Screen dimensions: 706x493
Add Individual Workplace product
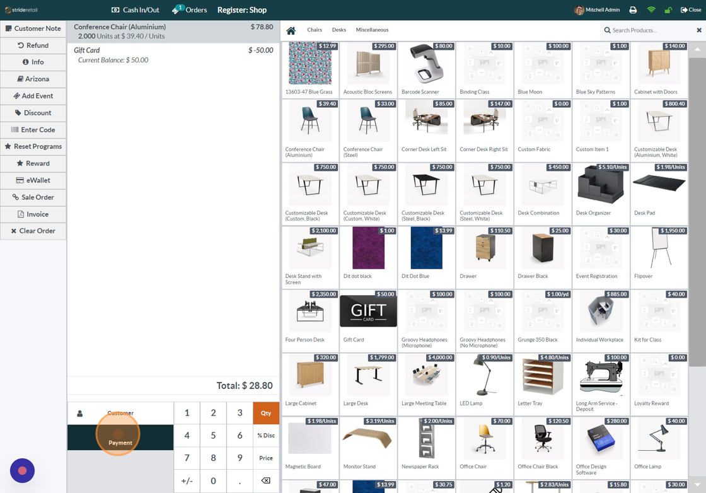[x=601, y=320]
